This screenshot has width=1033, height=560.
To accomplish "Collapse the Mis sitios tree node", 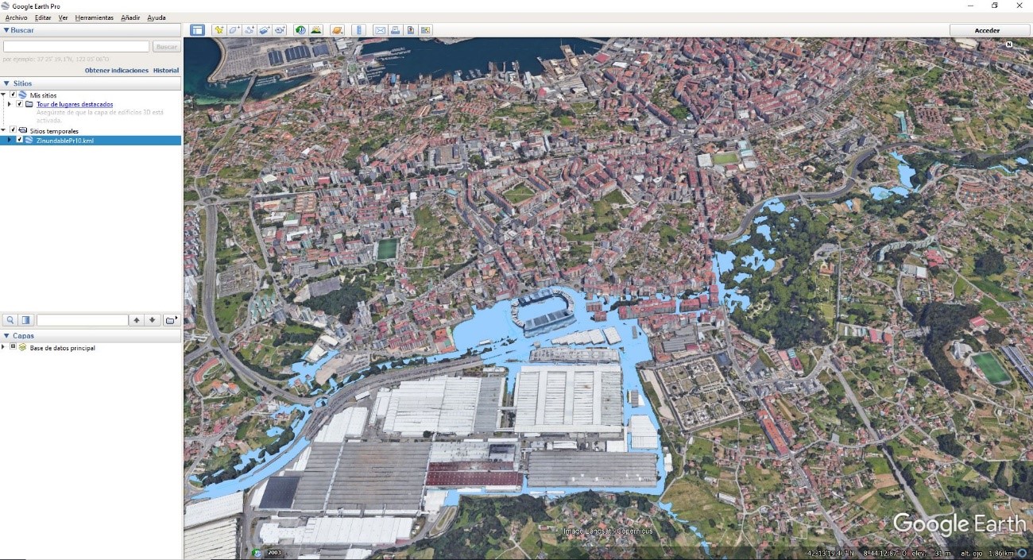I will tap(4, 95).
